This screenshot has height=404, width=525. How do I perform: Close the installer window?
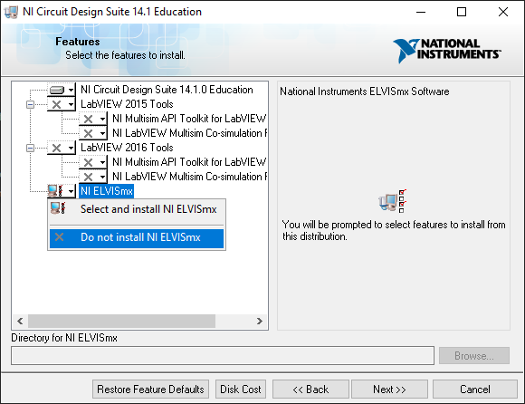pyautogui.click(x=503, y=12)
